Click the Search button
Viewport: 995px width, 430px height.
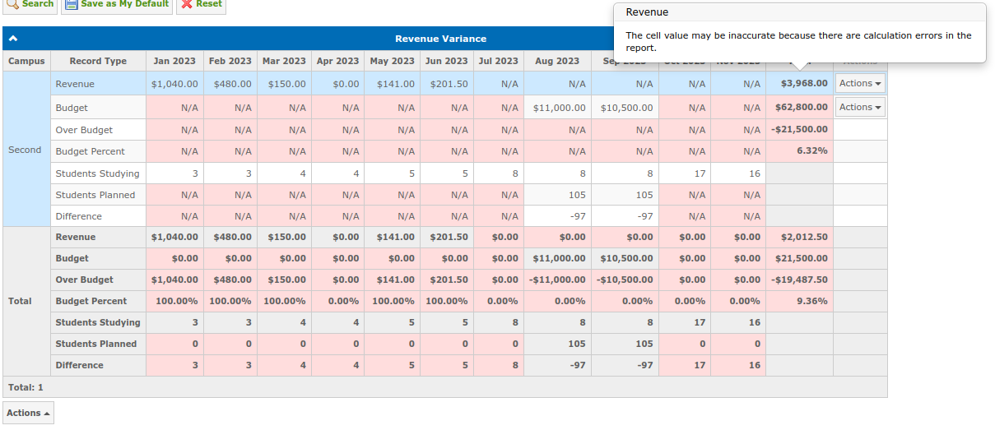click(x=30, y=4)
